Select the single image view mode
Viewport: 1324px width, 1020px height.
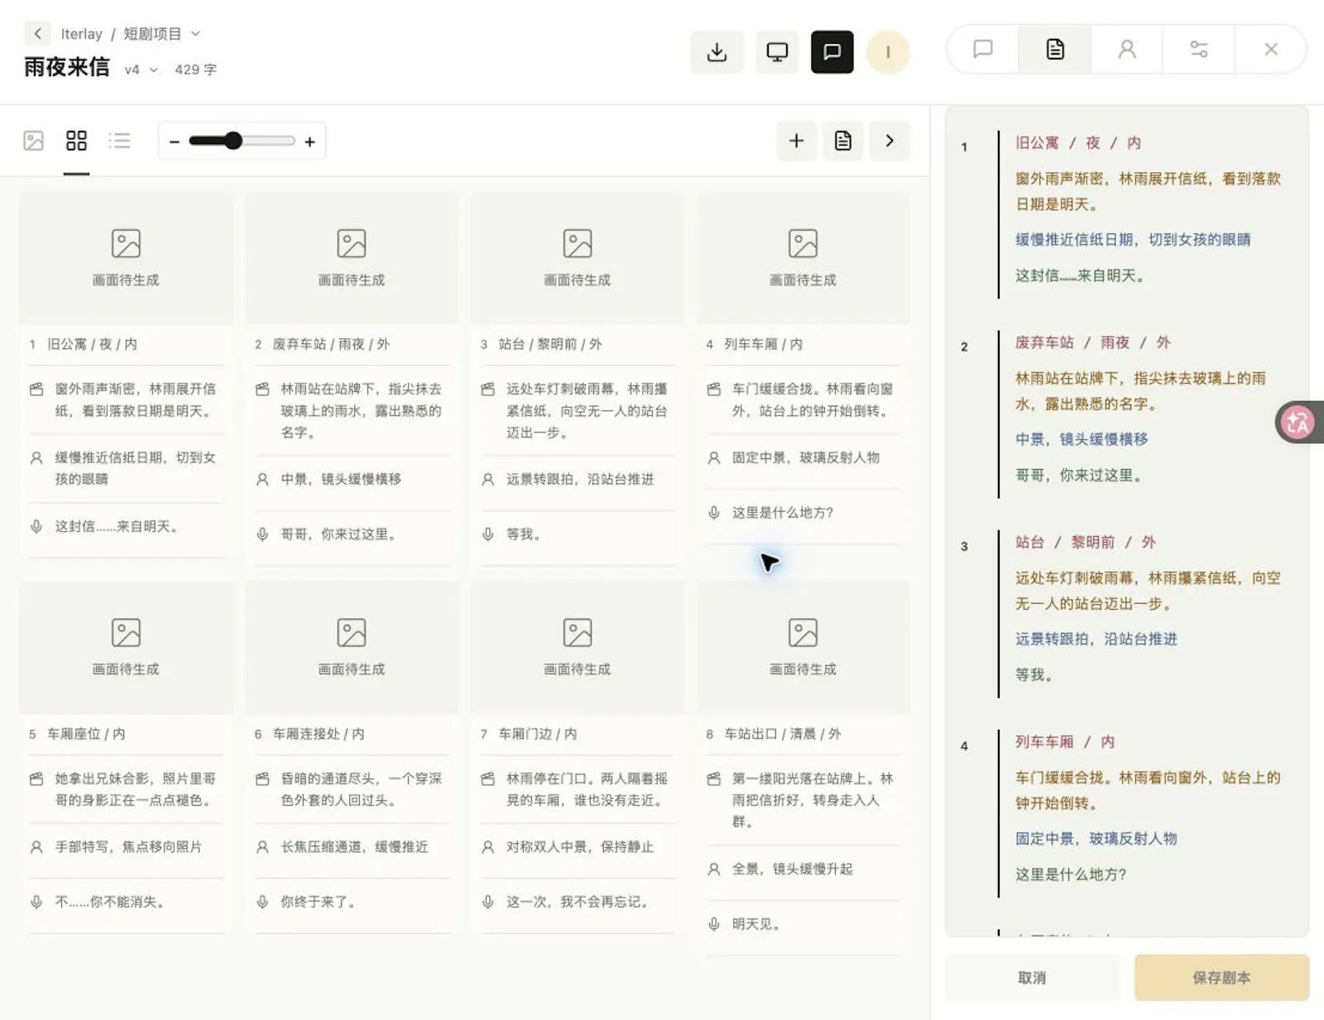pyautogui.click(x=33, y=141)
